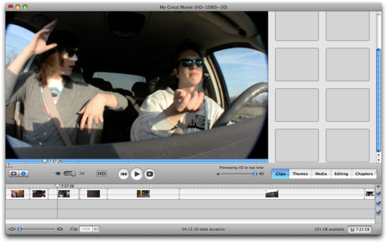This screenshot has height=243, width=387.
Task: Rewind to the beginning of the movie
Action: pyautogui.click(x=123, y=174)
